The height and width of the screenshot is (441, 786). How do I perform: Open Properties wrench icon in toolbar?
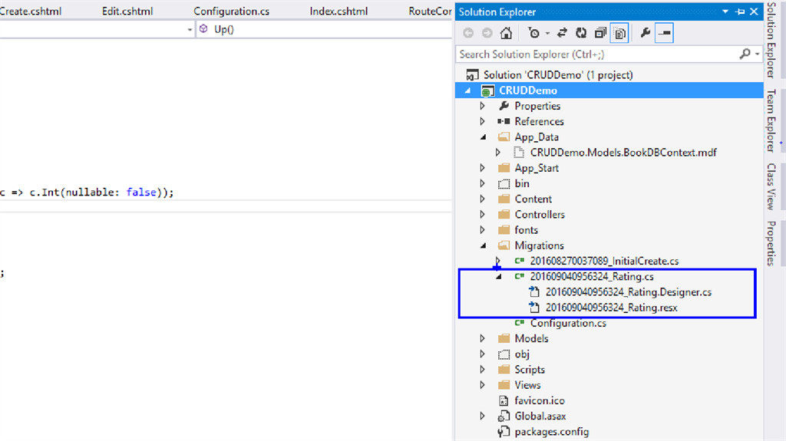coord(645,33)
